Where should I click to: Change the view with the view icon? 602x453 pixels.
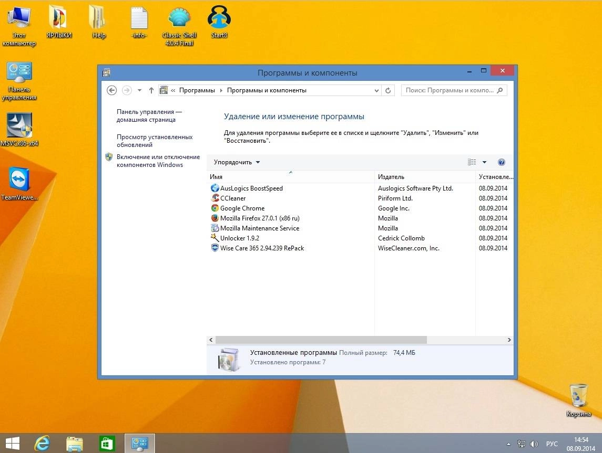(472, 162)
